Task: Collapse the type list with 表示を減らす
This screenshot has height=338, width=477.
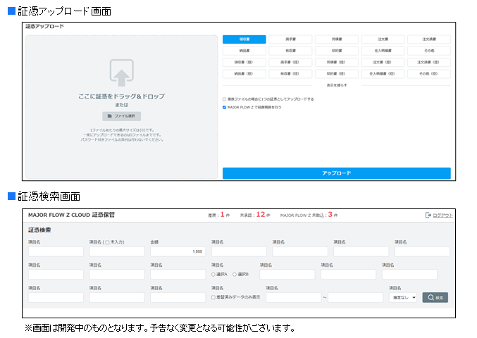Action: click(337, 85)
